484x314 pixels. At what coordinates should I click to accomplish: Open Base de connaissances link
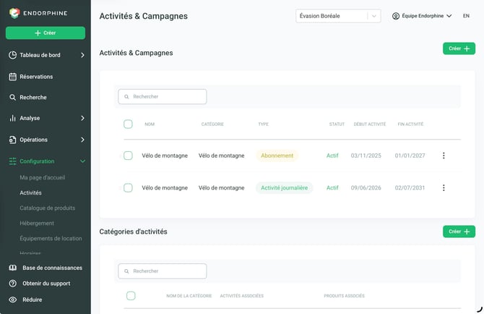click(52, 268)
